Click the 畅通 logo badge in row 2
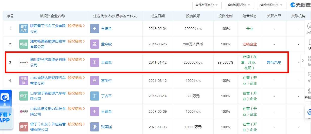This screenshot has height=134, width=311. (x=24, y=44)
